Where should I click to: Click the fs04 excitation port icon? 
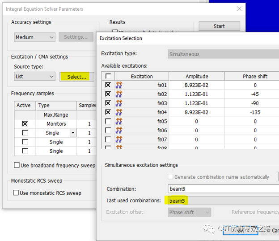tap(119, 112)
